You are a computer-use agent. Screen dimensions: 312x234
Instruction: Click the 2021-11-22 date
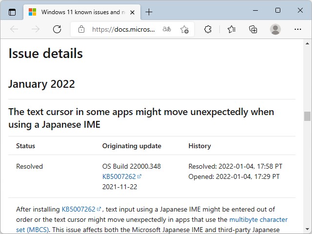point(119,187)
